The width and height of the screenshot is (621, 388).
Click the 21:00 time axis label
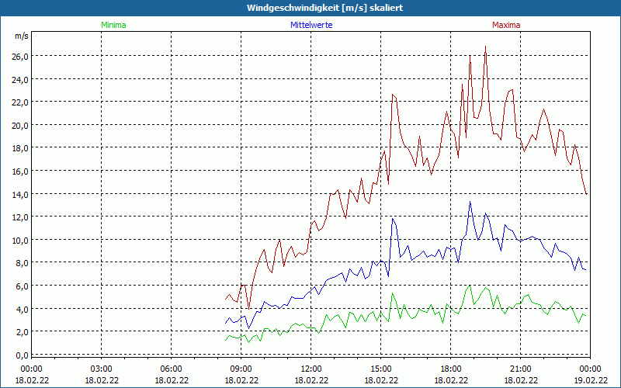coord(520,369)
